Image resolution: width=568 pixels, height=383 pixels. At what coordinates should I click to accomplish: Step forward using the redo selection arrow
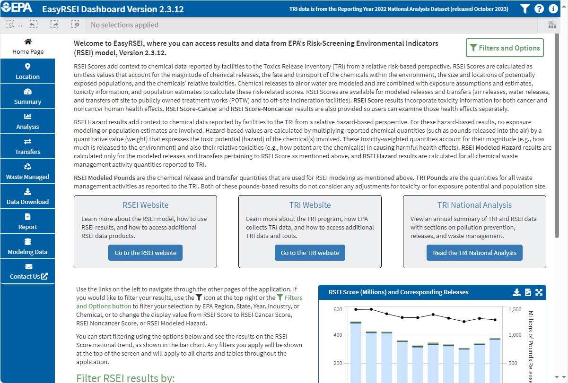coord(54,25)
